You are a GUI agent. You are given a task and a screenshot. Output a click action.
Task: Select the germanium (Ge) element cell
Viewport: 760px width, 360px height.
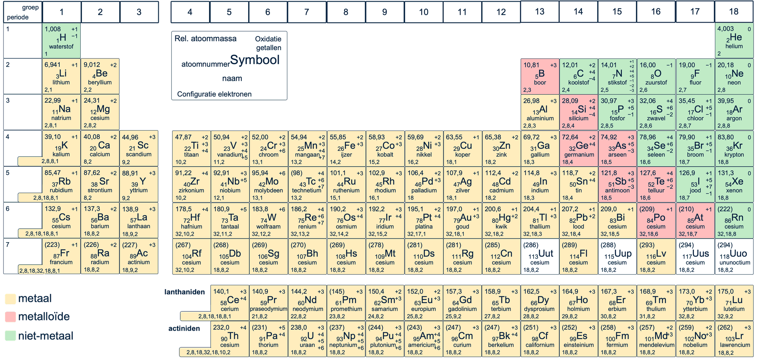(579, 148)
